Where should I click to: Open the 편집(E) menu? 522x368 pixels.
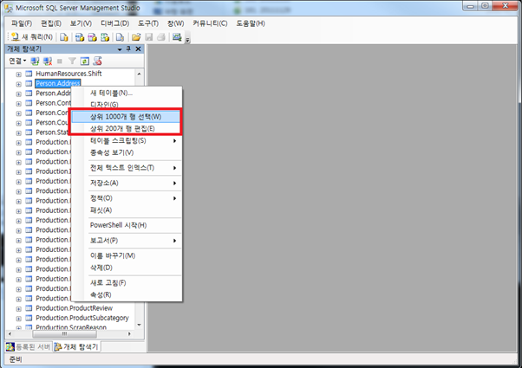(x=51, y=23)
